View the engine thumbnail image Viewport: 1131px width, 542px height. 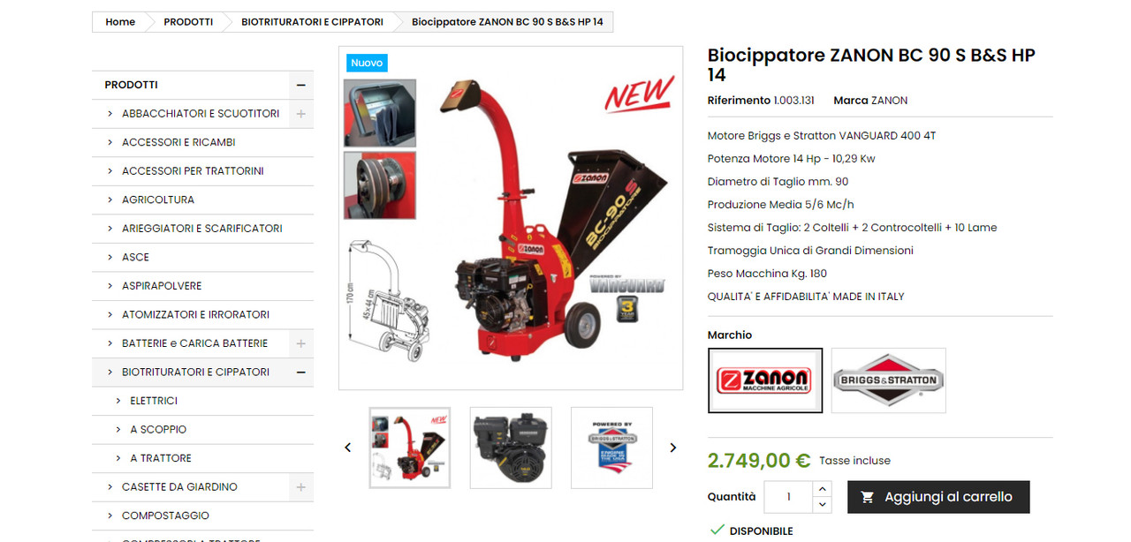[x=511, y=448]
